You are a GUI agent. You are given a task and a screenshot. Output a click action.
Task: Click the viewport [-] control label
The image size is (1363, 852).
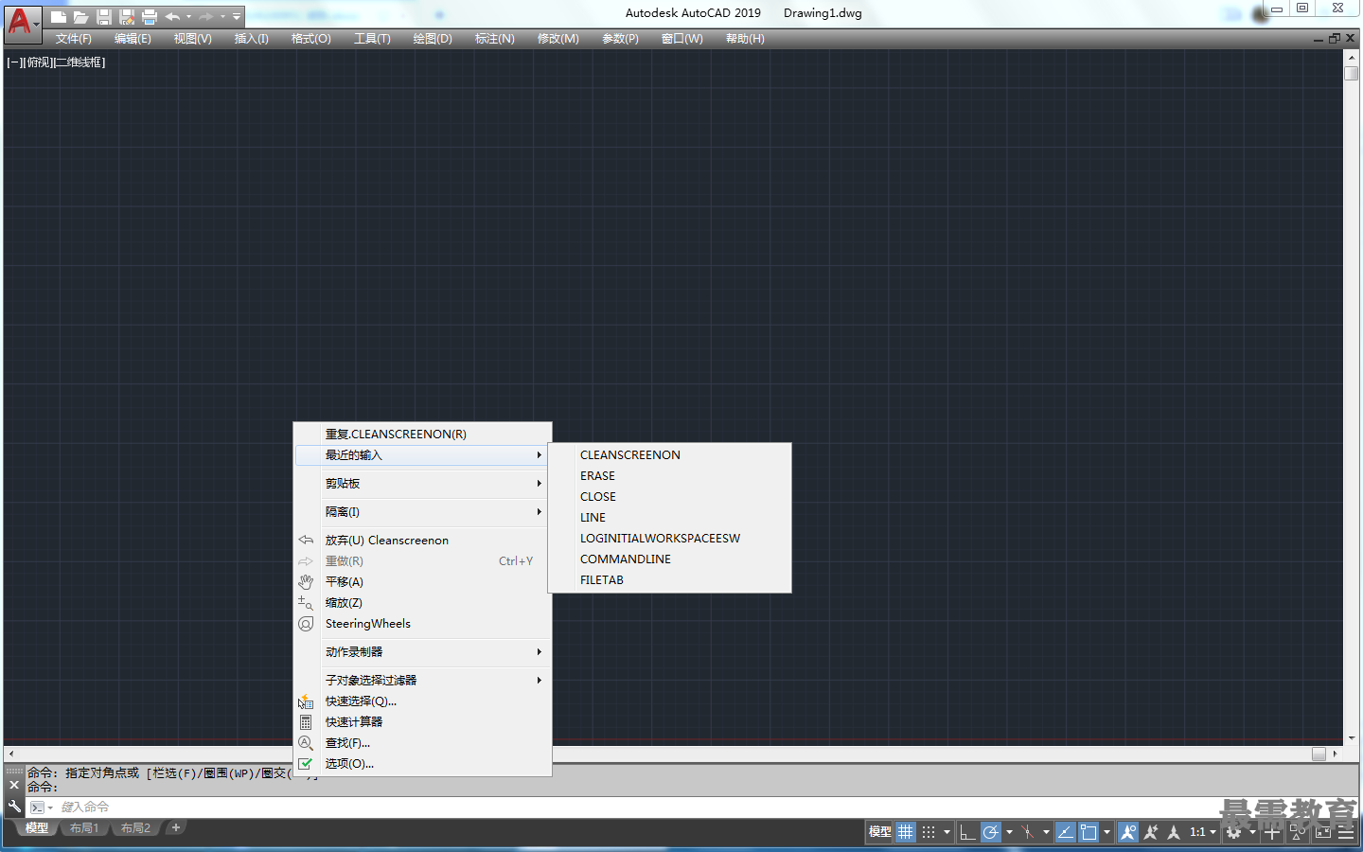(13, 62)
